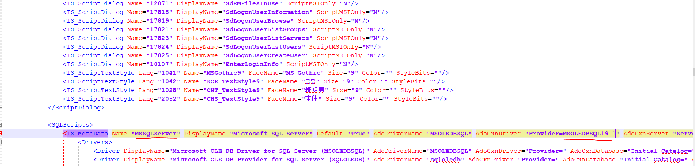Click the vertical scrollbar thumb
The image size is (695, 166).
(x=693, y=72)
